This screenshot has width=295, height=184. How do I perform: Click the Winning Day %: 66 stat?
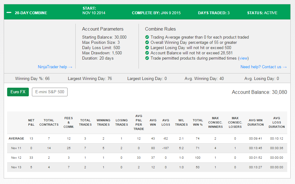coord(32,78)
